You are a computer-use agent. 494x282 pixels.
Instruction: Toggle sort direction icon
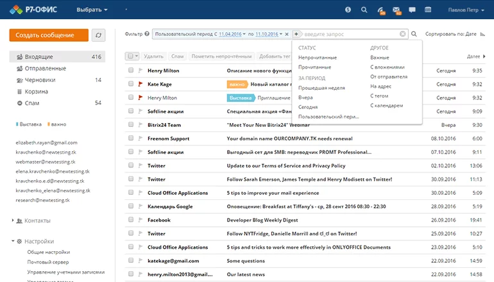pos(482,34)
